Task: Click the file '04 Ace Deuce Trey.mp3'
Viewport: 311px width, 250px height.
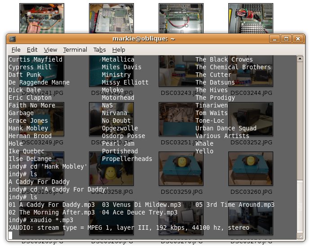Action: click(x=140, y=212)
